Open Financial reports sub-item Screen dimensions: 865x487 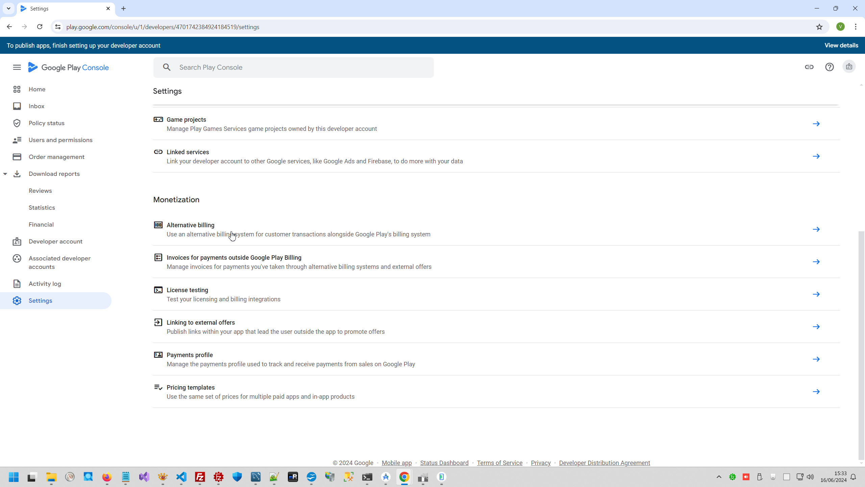coord(41,225)
